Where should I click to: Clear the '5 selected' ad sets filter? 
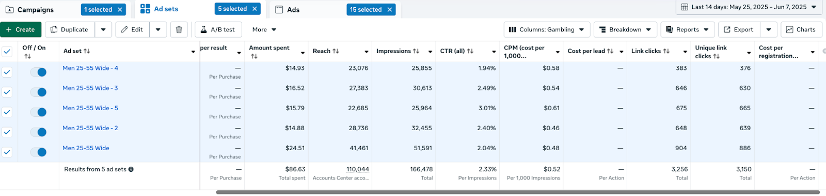255,9
